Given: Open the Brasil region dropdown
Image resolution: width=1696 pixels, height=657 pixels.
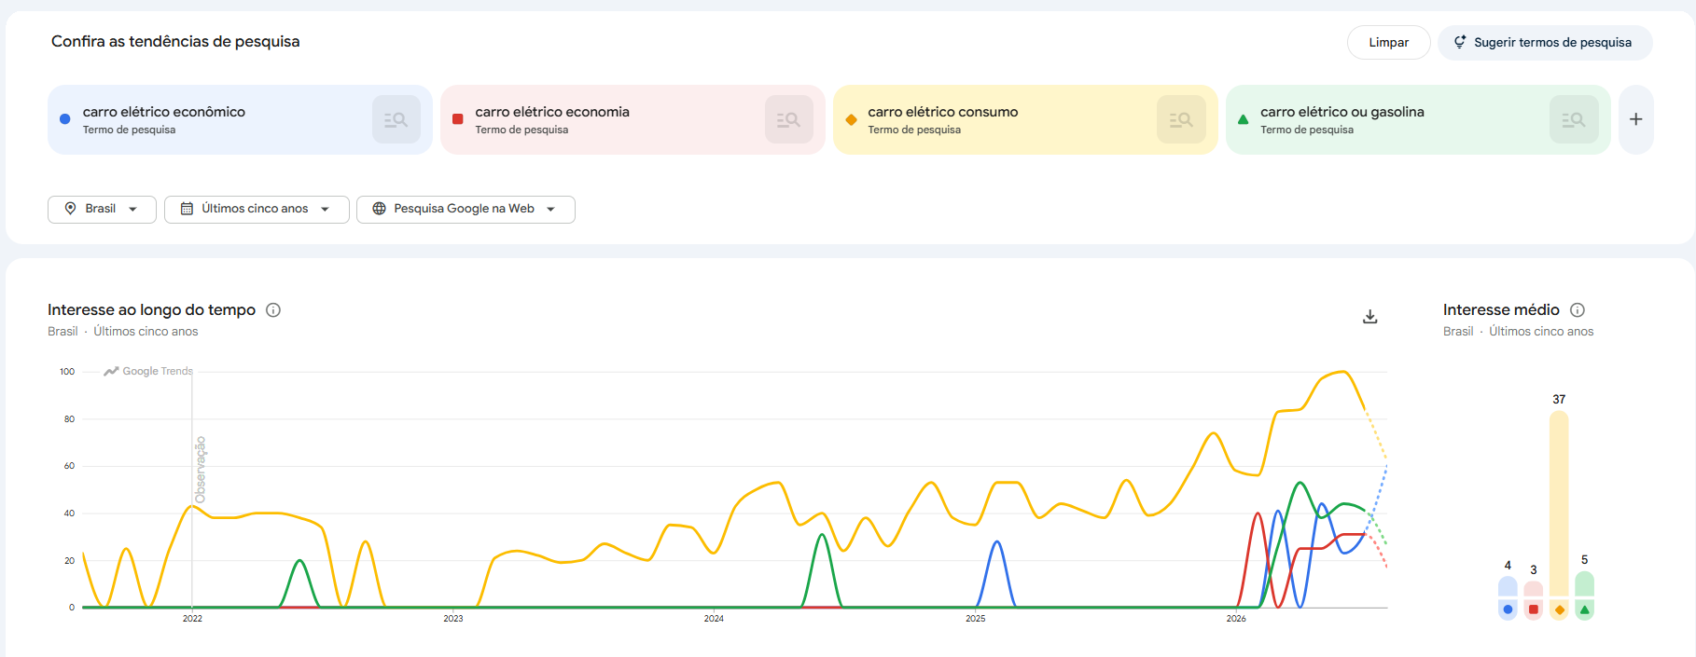Looking at the screenshot, I should pyautogui.click(x=102, y=209).
